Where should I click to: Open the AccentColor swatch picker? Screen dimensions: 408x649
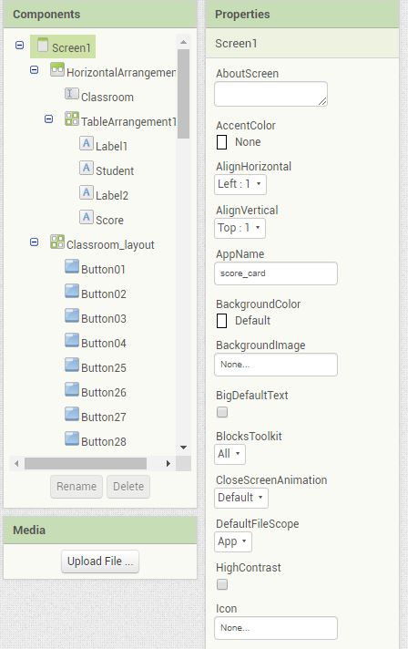point(222,142)
